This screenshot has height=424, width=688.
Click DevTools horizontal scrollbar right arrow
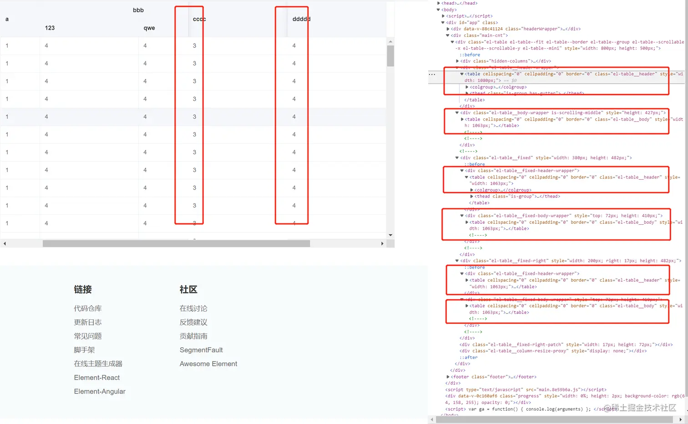(x=681, y=419)
